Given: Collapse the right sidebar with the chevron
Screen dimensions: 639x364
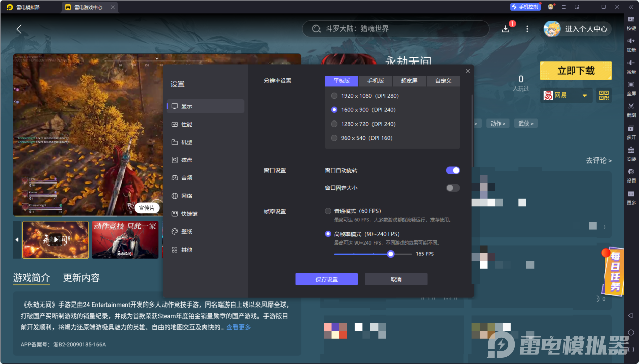Looking at the screenshot, I should (631, 7).
